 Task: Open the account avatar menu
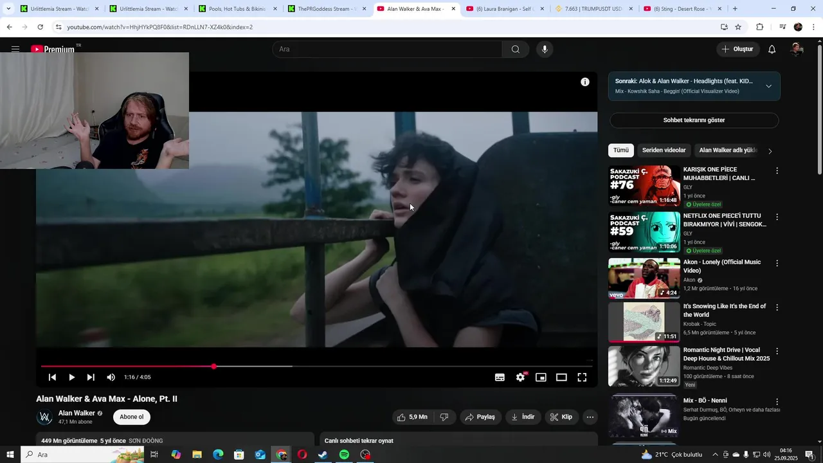797,49
